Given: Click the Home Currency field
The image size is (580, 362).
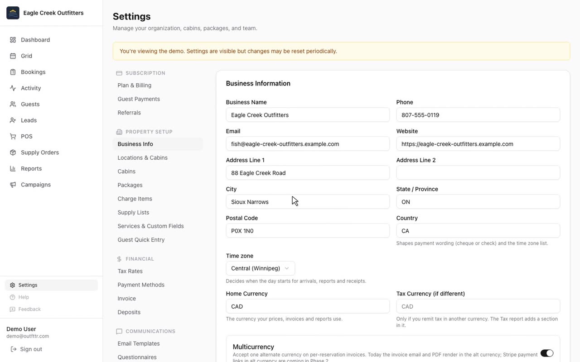Looking at the screenshot, I should 308,306.
